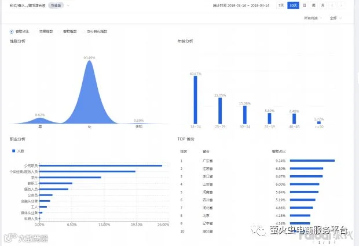Click the 广东省 percentage bar
Viewport: 359px width, 246px height.
pyautogui.click(x=312, y=161)
